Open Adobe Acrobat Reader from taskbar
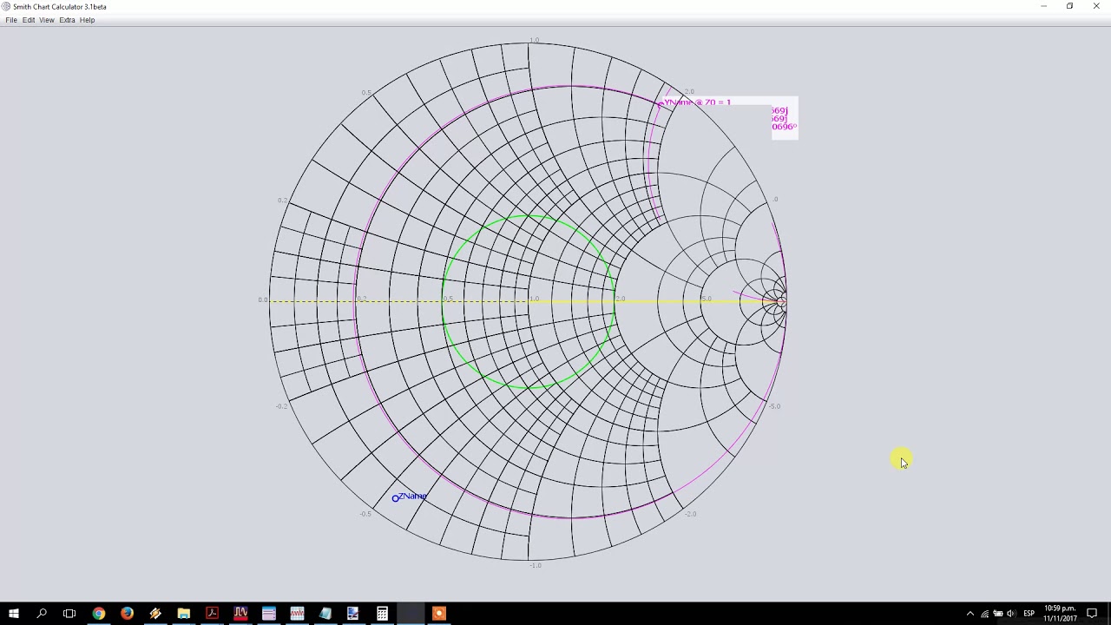The image size is (1111, 625). click(212, 614)
